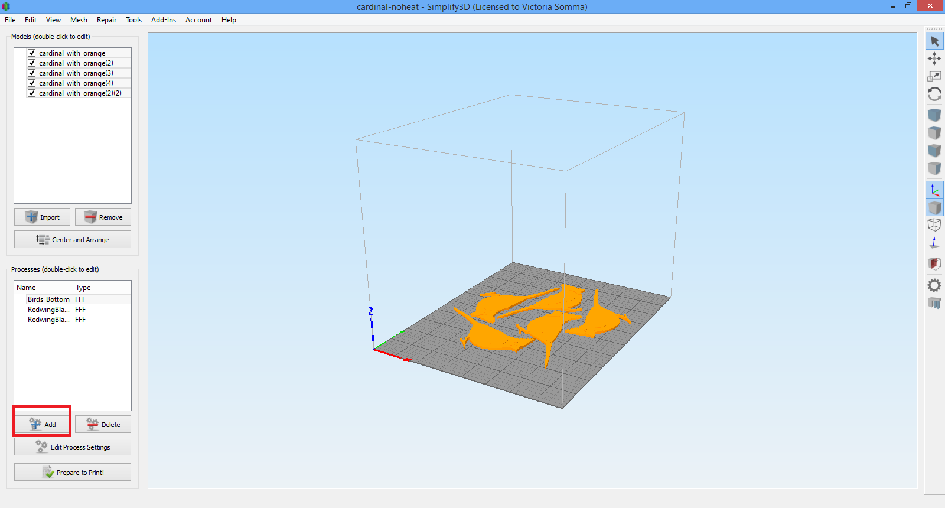Screen dimensions: 945x508
Task: Open the Mesh menu
Action: (x=79, y=20)
